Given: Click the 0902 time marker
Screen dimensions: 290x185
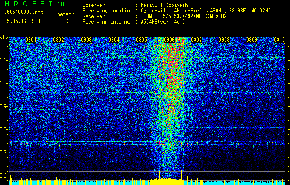Looking at the screenshot, I should (59, 40).
